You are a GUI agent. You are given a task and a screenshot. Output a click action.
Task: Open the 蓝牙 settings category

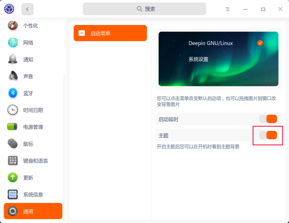coord(33,93)
